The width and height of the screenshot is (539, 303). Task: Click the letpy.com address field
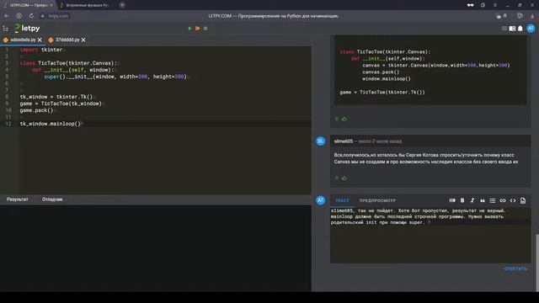(x=58, y=16)
